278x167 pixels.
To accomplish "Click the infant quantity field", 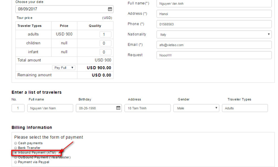I will [106, 52].
